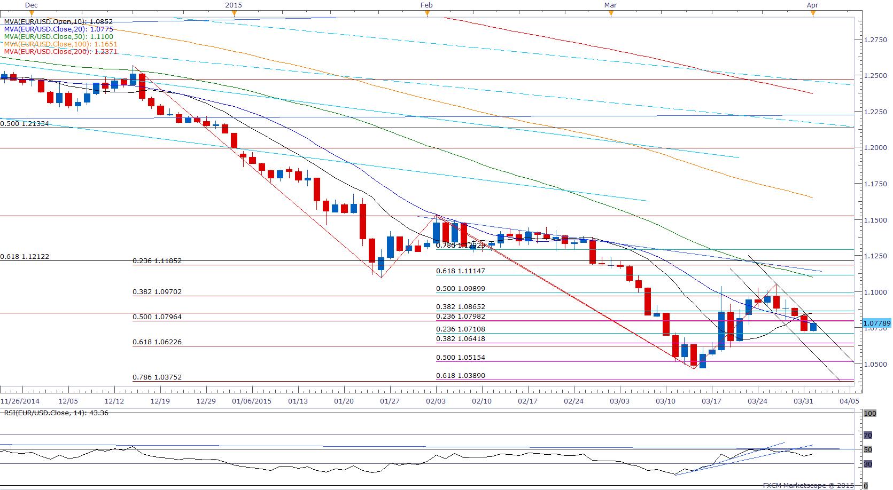Click the 1.2000 price axis value
Screen dimensions: 893x490
tap(875, 148)
